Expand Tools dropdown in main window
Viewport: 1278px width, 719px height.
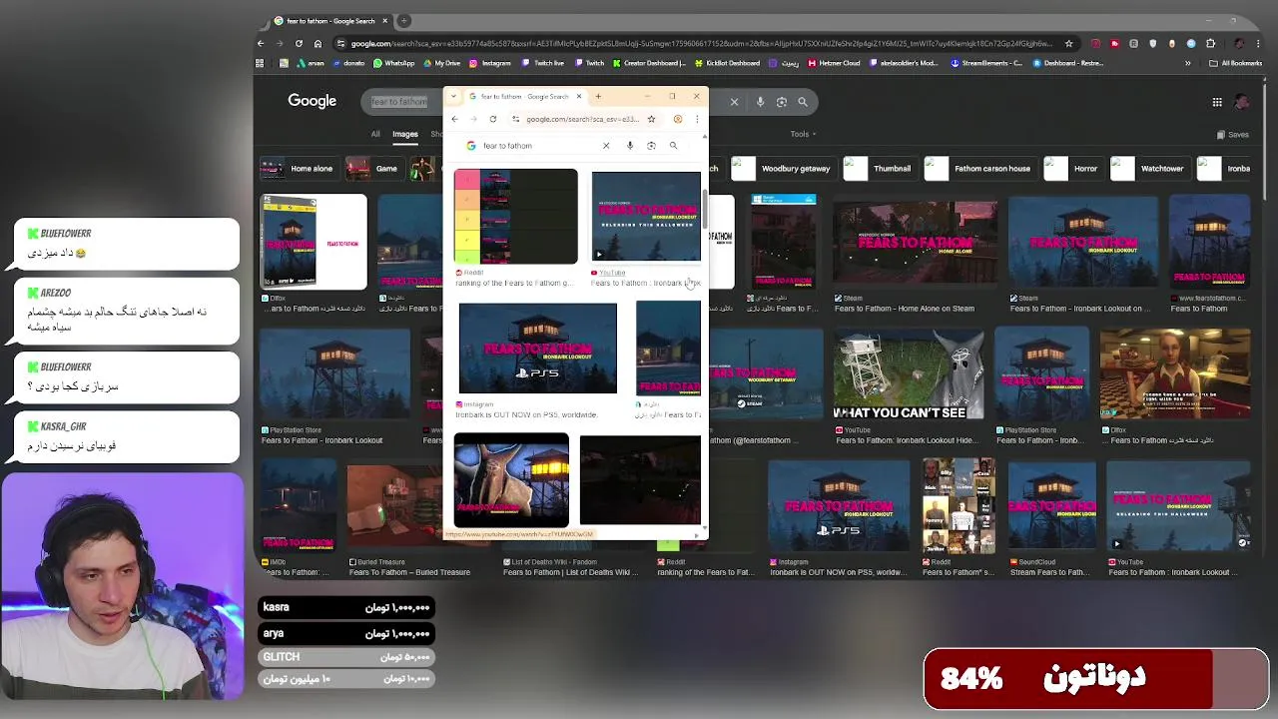803,134
